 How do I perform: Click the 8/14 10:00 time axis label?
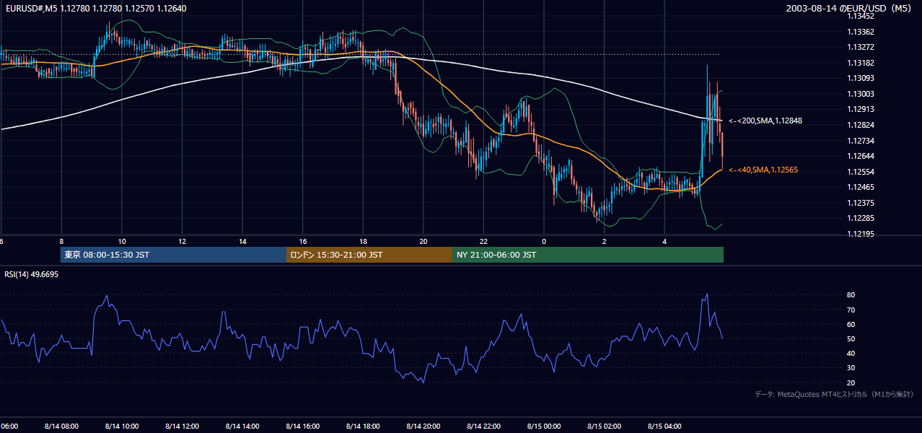pyautogui.click(x=121, y=426)
